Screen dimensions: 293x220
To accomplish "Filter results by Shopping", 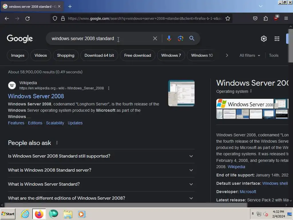I will coord(66,55).
